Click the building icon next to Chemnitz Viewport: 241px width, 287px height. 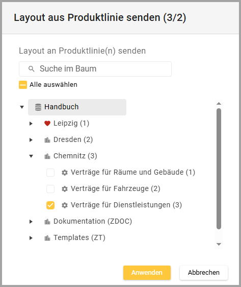coord(47,156)
